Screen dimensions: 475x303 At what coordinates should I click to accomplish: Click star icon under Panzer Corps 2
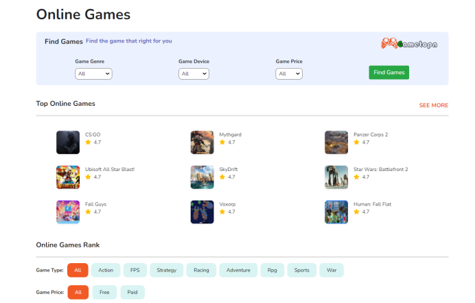tap(356, 142)
